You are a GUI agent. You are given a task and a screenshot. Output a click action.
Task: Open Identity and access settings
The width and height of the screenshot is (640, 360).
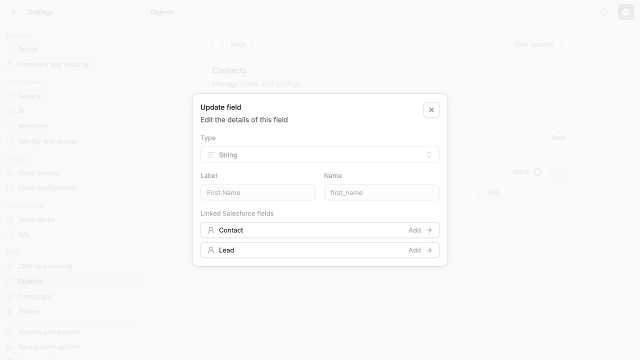coord(72,141)
